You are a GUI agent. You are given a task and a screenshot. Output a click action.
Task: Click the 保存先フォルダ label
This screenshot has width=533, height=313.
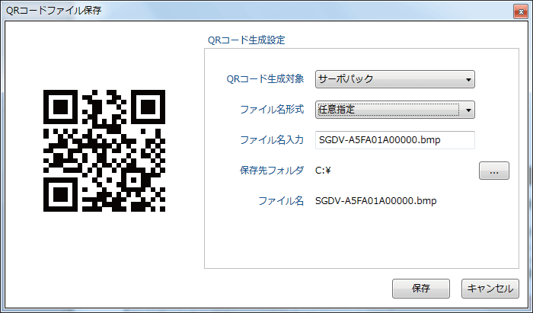click(x=272, y=171)
